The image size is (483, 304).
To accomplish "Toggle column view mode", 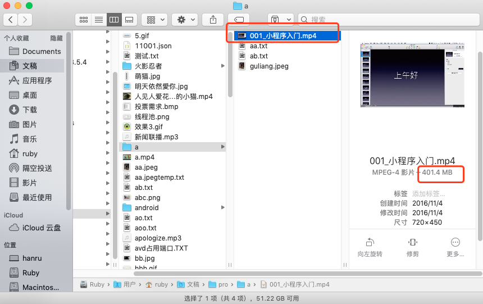I will pos(114,20).
